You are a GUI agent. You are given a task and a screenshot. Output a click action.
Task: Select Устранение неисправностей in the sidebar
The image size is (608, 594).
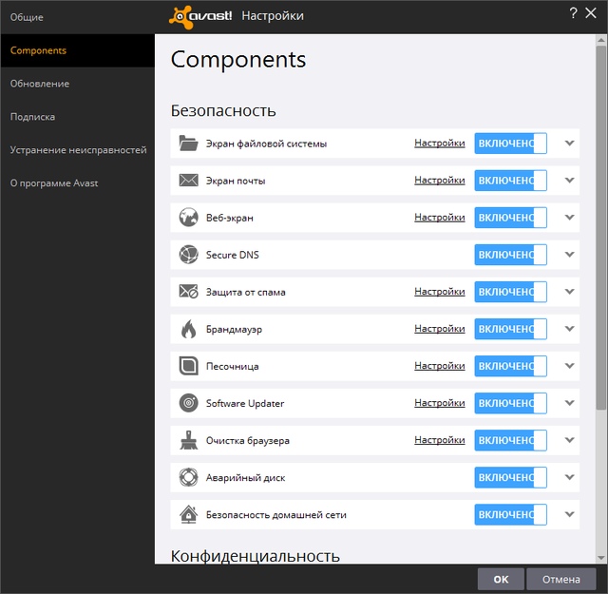(78, 150)
